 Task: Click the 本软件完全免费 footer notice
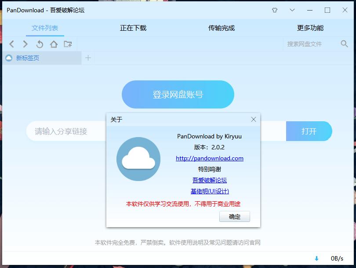coord(178,243)
